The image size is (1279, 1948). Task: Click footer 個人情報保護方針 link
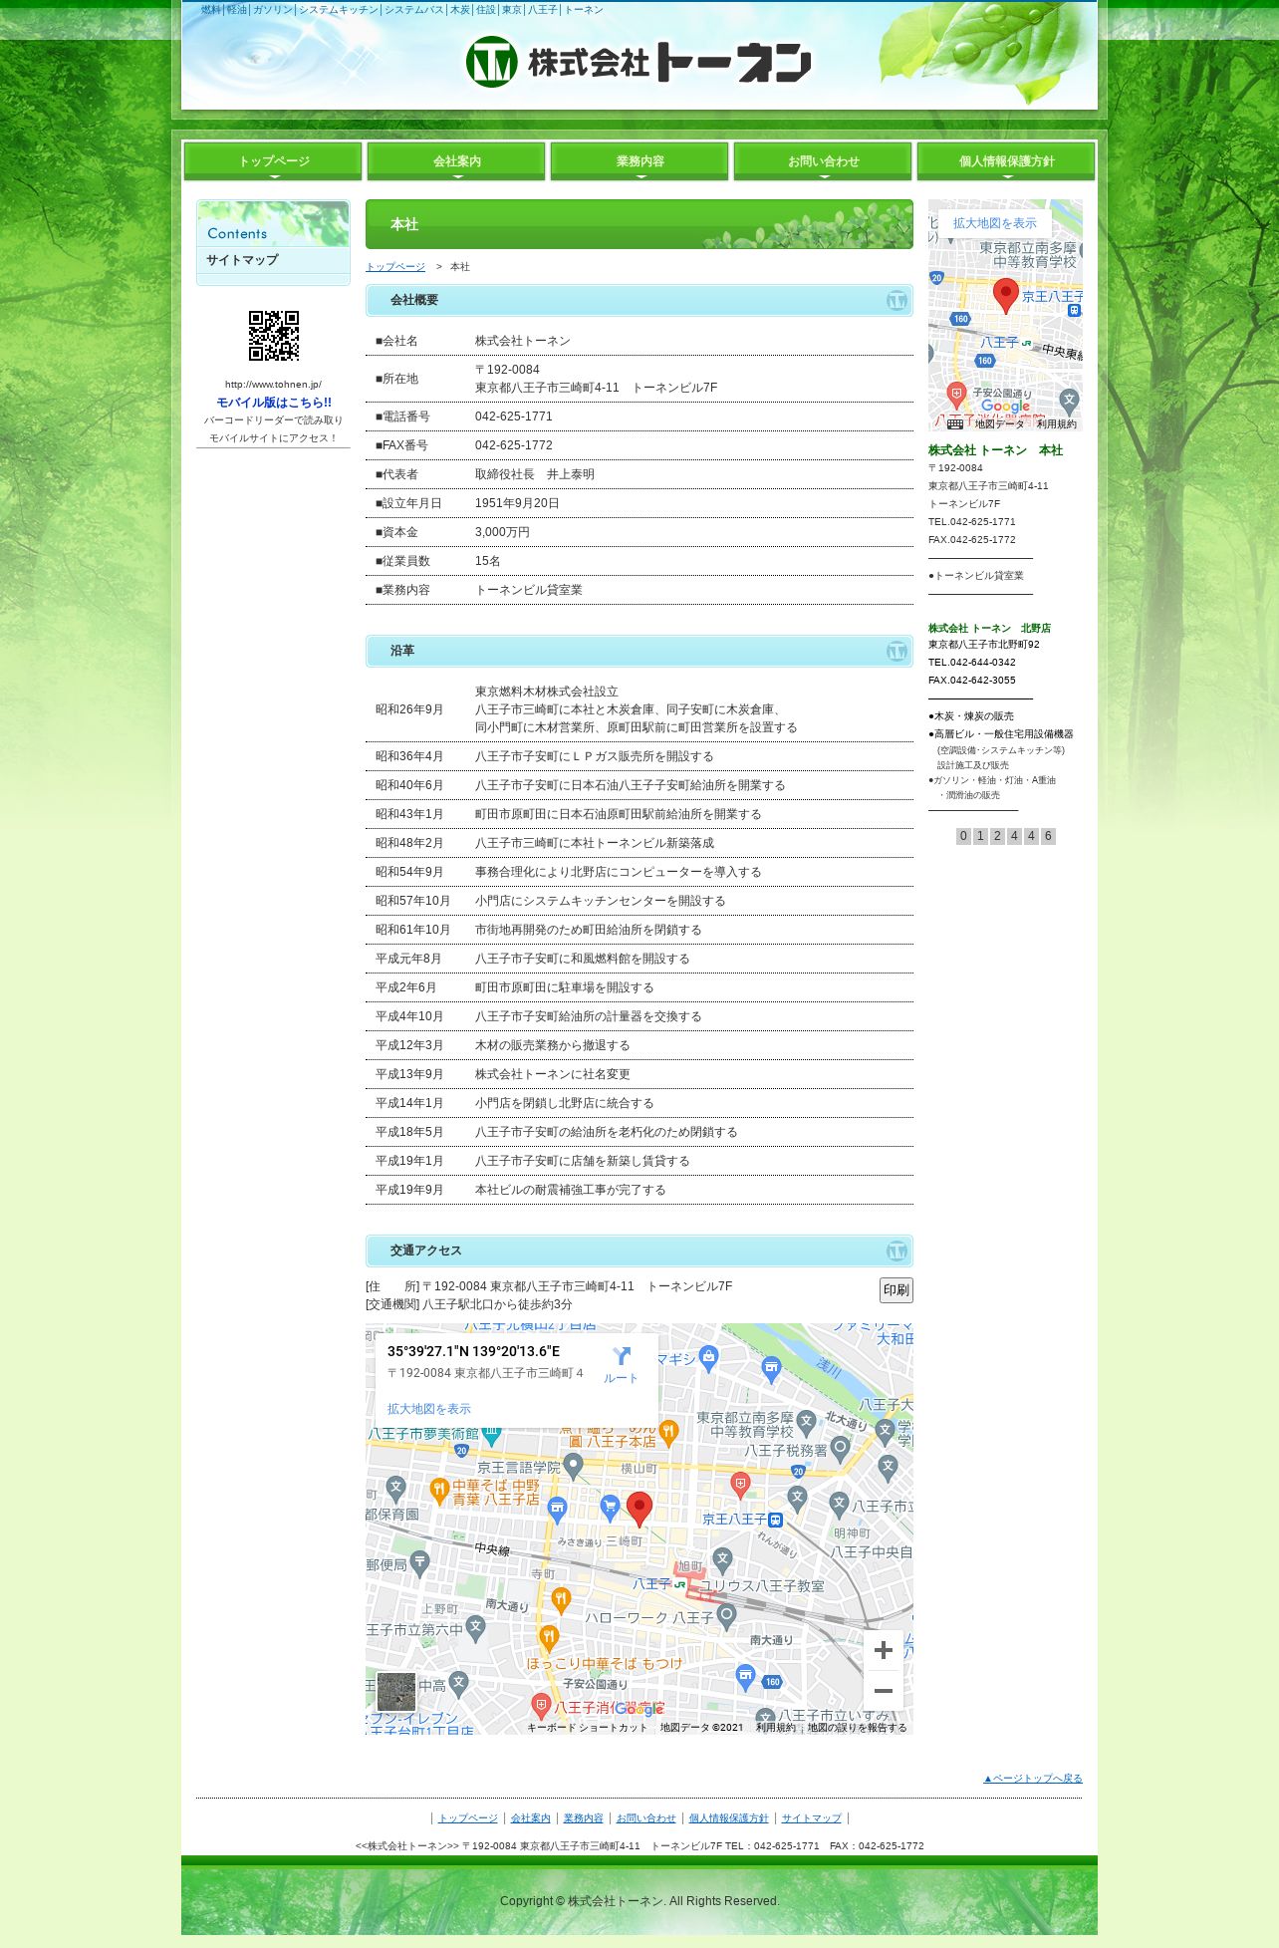pos(728,1818)
